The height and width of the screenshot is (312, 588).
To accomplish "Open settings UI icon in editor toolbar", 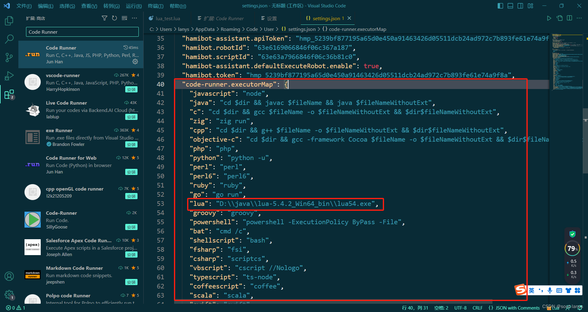I will pyautogui.click(x=560, y=18).
